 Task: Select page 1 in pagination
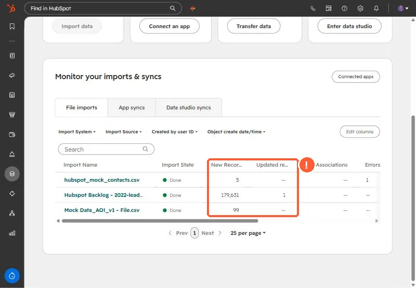point(194,233)
